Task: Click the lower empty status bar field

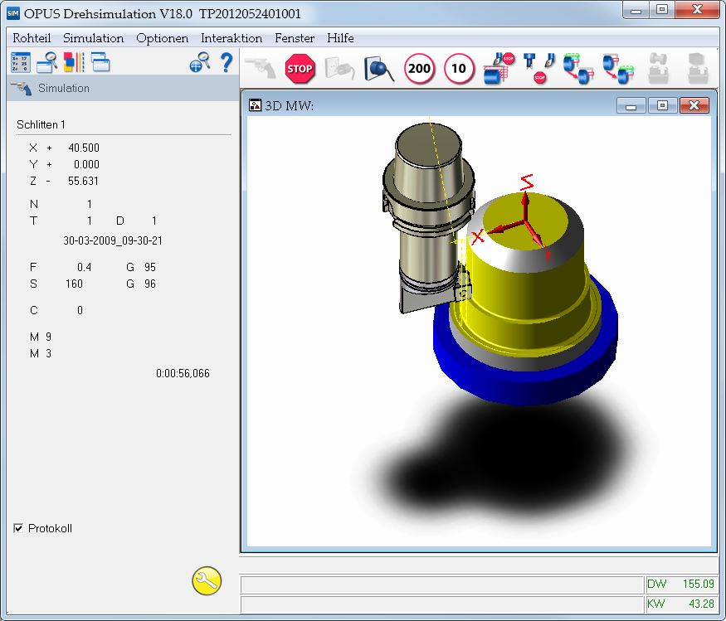Action: click(442, 604)
